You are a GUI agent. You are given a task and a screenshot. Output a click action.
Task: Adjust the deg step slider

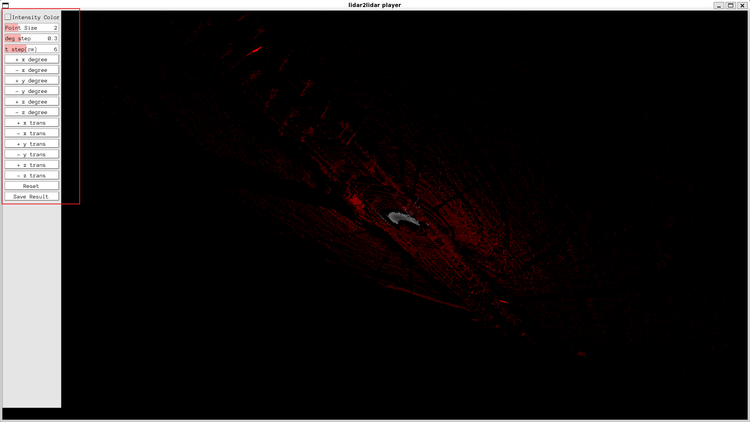32,38
